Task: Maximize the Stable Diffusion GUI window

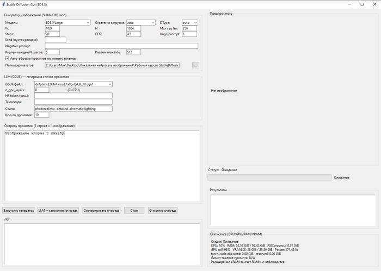Action: point(361,4)
